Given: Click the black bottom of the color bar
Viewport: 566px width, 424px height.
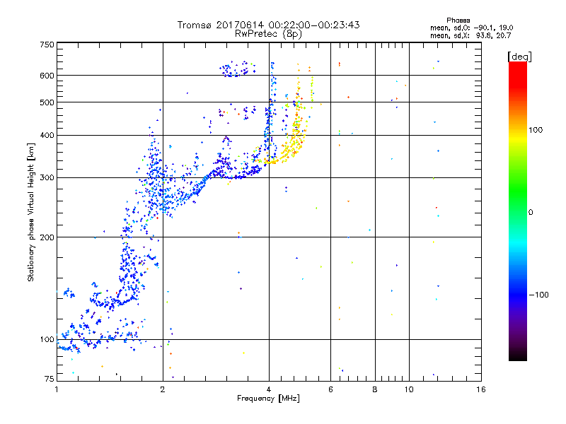Looking at the screenshot, I should [x=518, y=355].
